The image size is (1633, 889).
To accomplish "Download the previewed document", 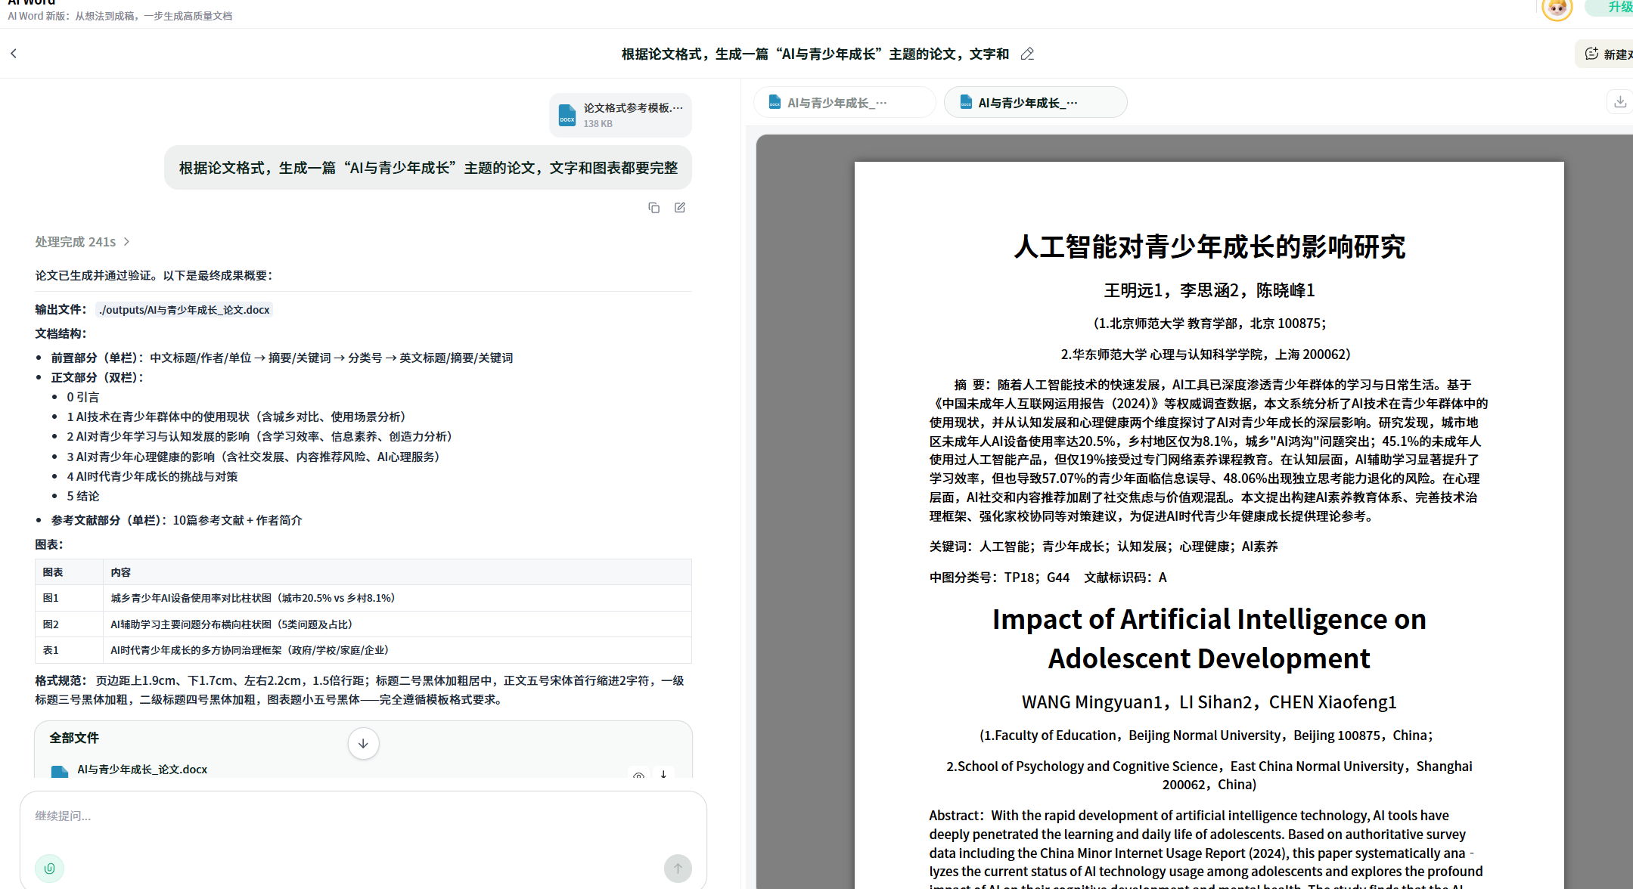I will pyautogui.click(x=1619, y=102).
